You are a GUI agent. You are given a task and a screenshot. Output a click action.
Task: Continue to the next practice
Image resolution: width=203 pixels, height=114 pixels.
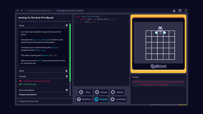click(x=118, y=99)
